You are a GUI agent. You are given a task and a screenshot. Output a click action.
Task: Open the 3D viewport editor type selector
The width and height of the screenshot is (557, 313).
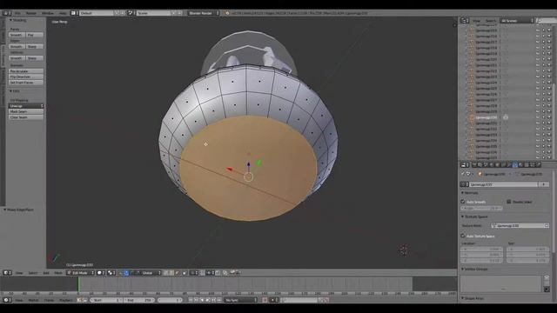pos(7,273)
